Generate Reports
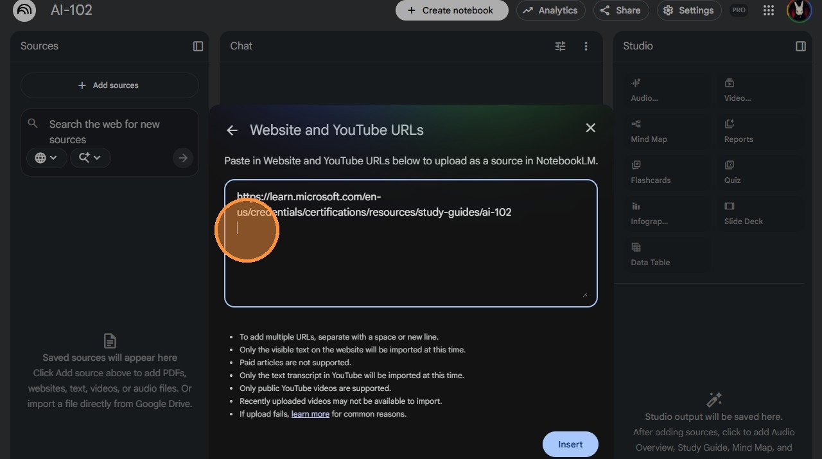The width and height of the screenshot is (822, 459). 761,132
